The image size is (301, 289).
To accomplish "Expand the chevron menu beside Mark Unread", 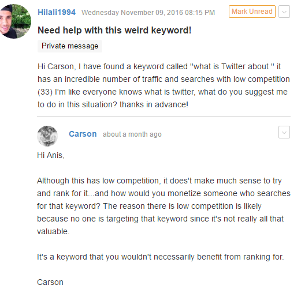I will click(x=284, y=12).
